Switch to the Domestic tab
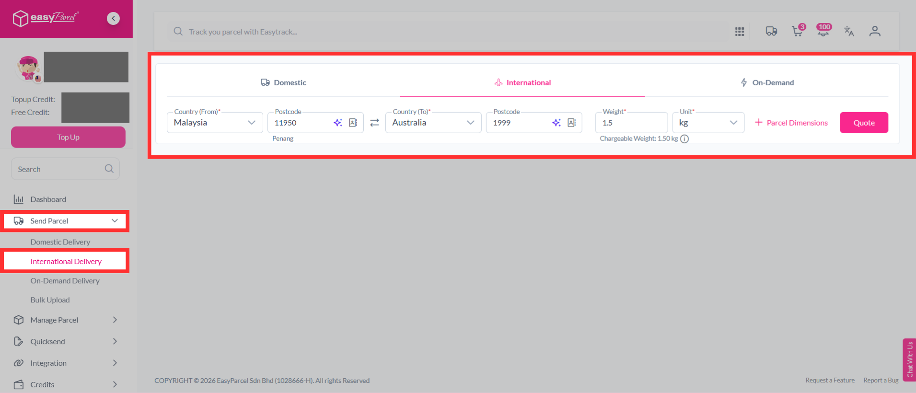Screen dimensions: 916x393 (283, 82)
